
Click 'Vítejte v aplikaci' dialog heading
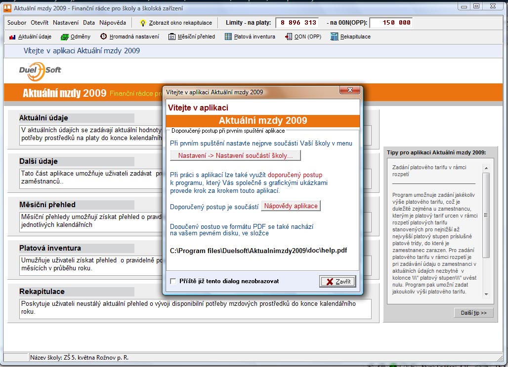point(198,108)
